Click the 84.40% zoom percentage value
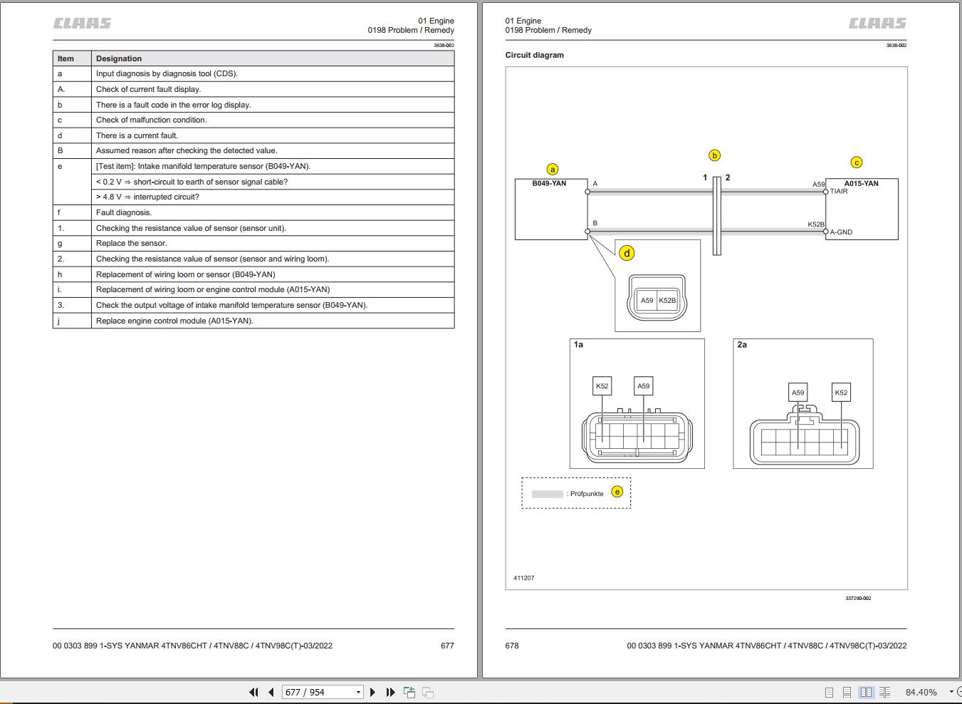 (x=921, y=692)
